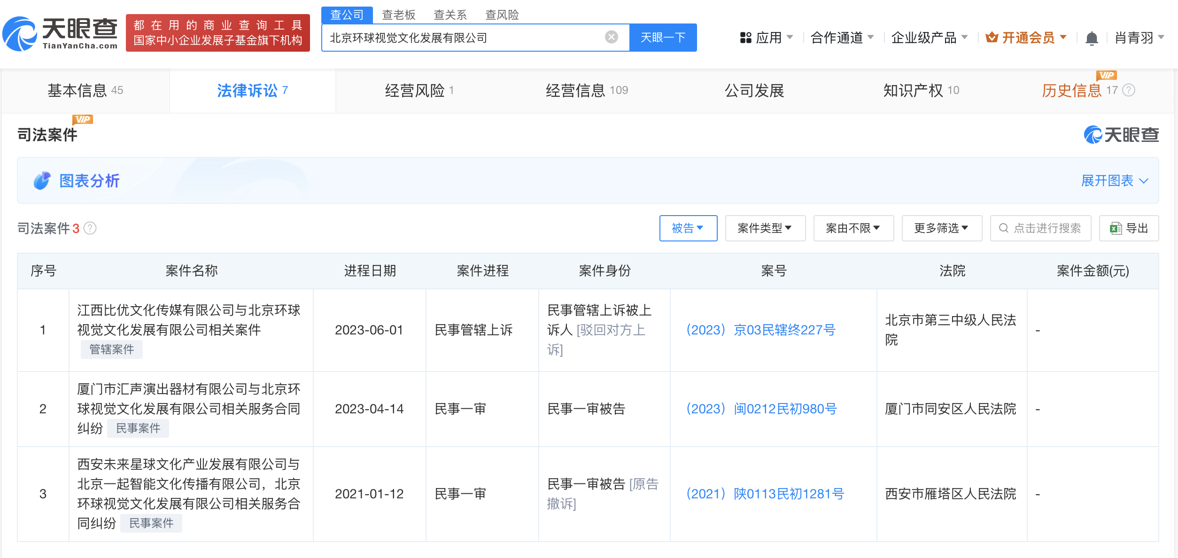Click the 应用 grid icon
The width and height of the screenshot is (1178, 558).
(745, 38)
